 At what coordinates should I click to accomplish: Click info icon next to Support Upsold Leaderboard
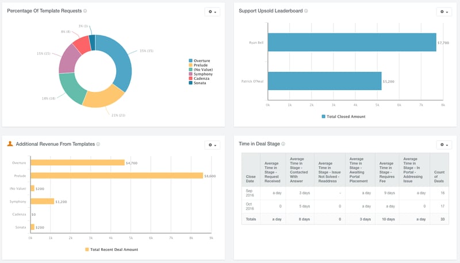tap(306, 11)
